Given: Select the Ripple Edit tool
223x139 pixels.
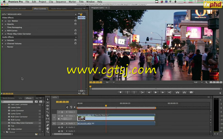Looking at the screenshot, I should 48,106.
